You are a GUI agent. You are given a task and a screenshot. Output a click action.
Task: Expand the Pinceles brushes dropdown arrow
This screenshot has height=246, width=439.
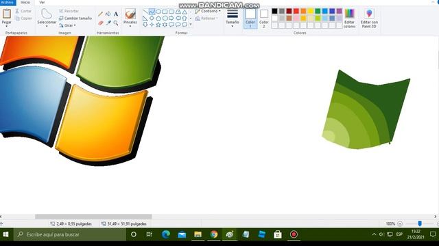coord(130,26)
